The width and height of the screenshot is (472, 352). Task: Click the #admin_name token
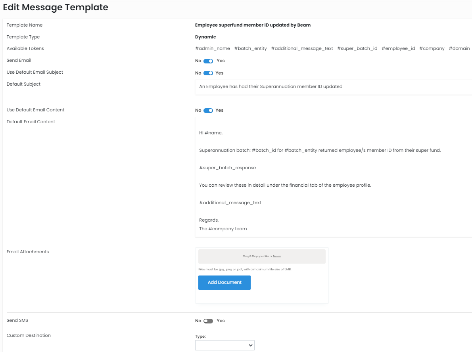(212, 49)
